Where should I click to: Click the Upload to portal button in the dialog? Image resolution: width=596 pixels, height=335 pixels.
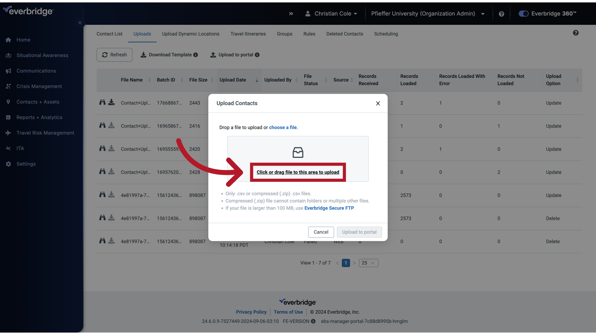click(359, 232)
